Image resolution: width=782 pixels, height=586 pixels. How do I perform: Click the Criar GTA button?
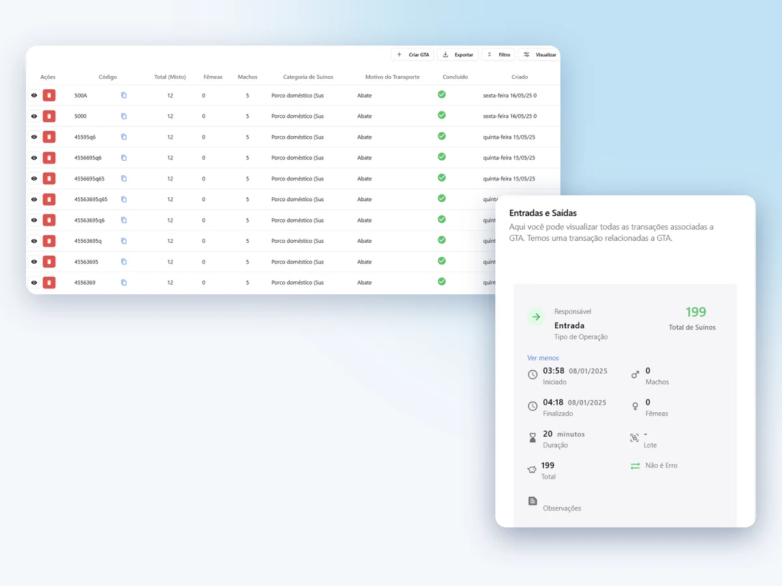point(413,55)
